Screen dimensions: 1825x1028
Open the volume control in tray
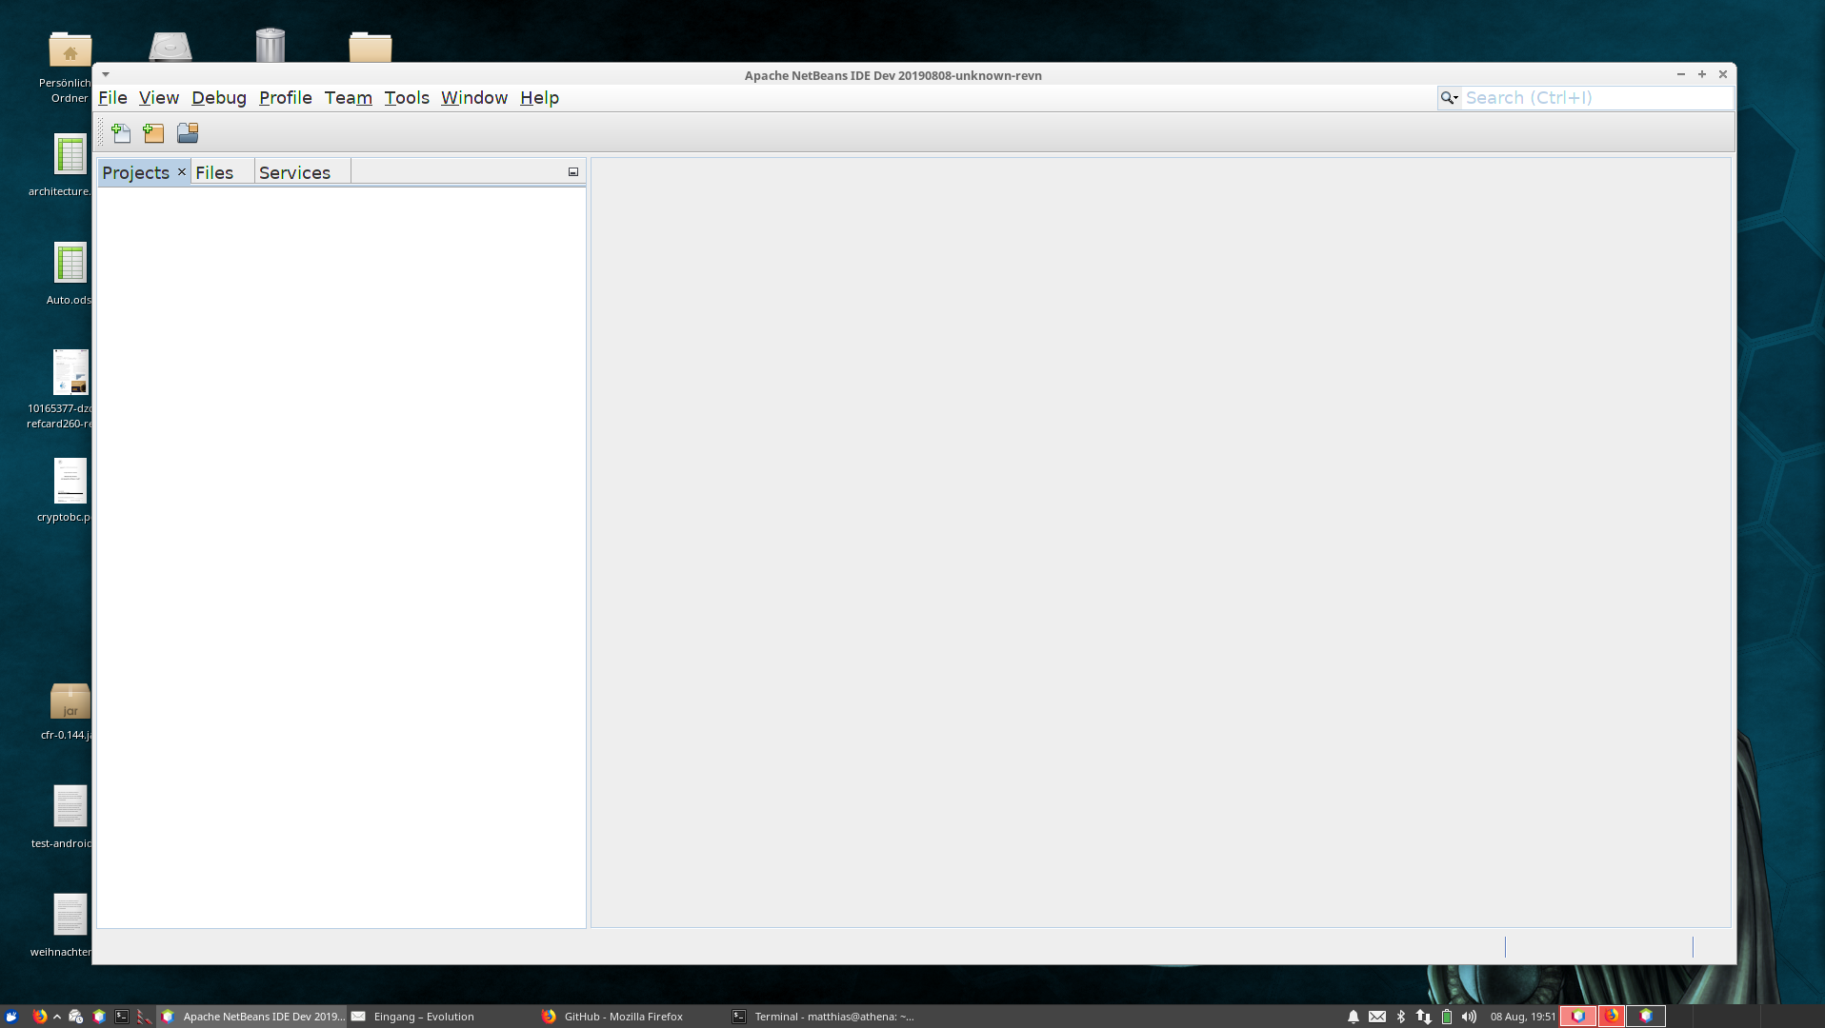(x=1469, y=1017)
